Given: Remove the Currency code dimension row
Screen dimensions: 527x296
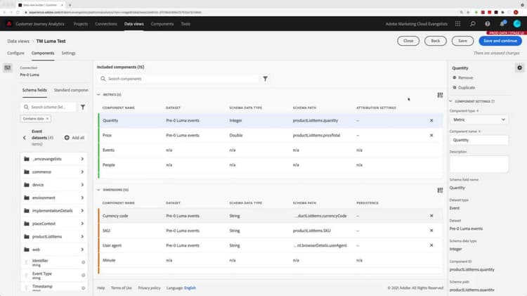Looking at the screenshot, I should [x=431, y=216].
